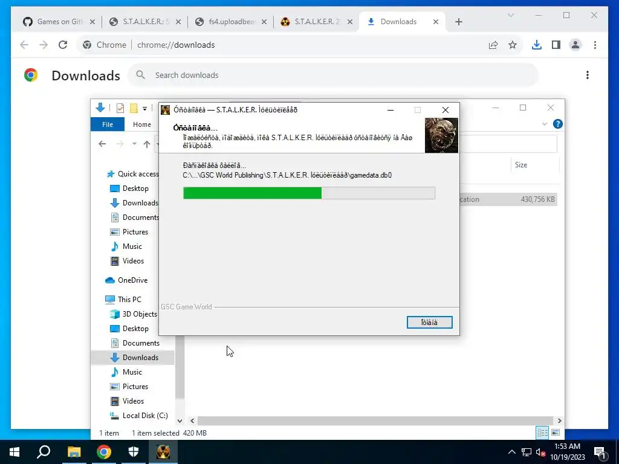The width and height of the screenshot is (619, 464).
Task: Go up one folder in Explorer
Action: (147, 144)
